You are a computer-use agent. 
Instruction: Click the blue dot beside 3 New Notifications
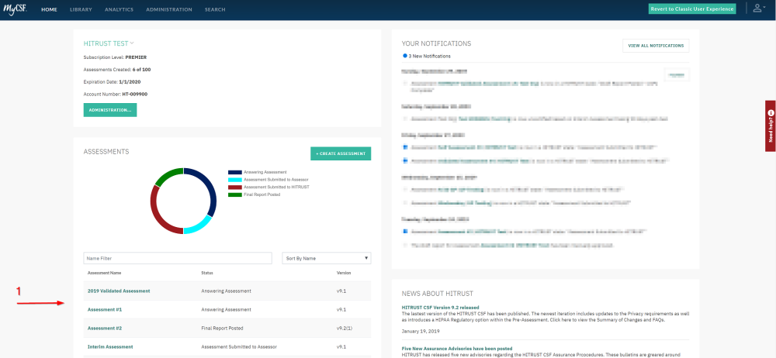click(x=405, y=56)
